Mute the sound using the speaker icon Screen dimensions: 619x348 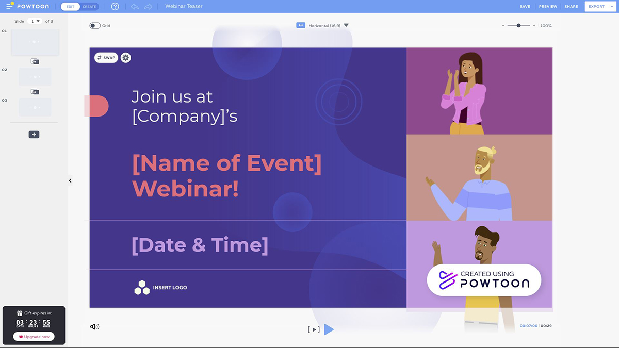[94, 327]
